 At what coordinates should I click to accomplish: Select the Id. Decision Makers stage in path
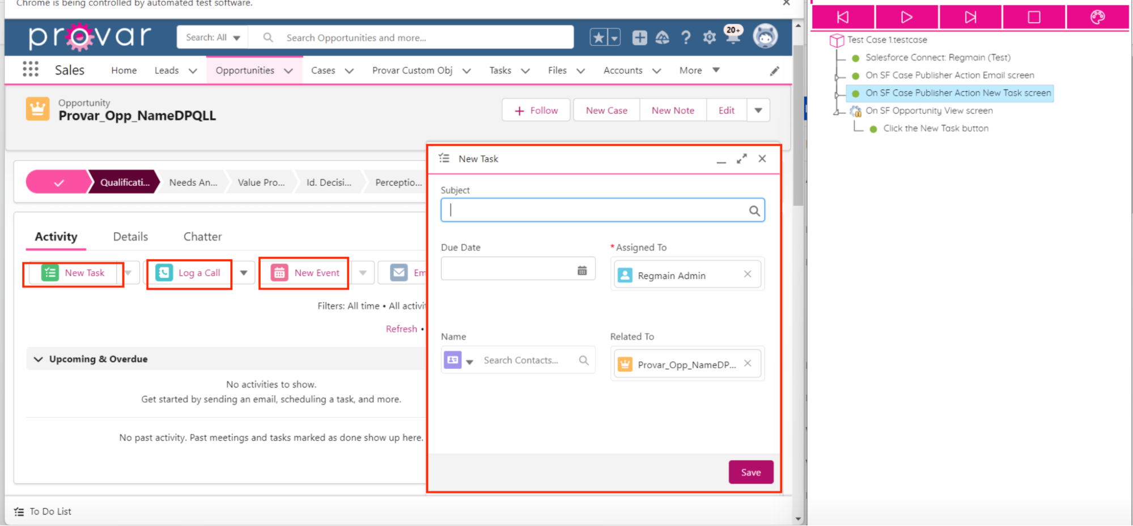coord(329,182)
